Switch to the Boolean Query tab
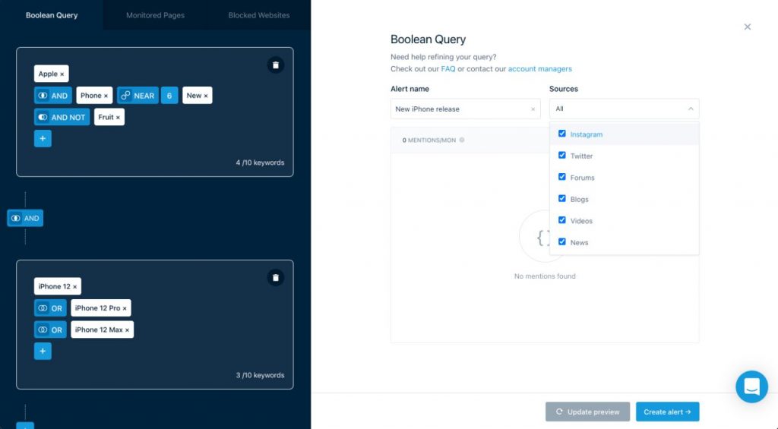Screen dimensions: 778x429 pyautogui.click(x=52, y=15)
